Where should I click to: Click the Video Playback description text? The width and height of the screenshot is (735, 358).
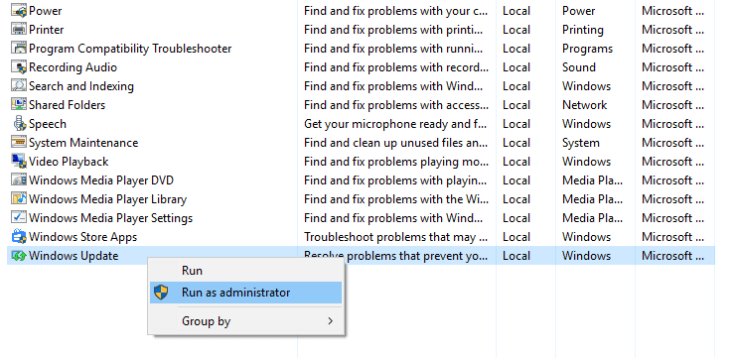click(x=396, y=162)
